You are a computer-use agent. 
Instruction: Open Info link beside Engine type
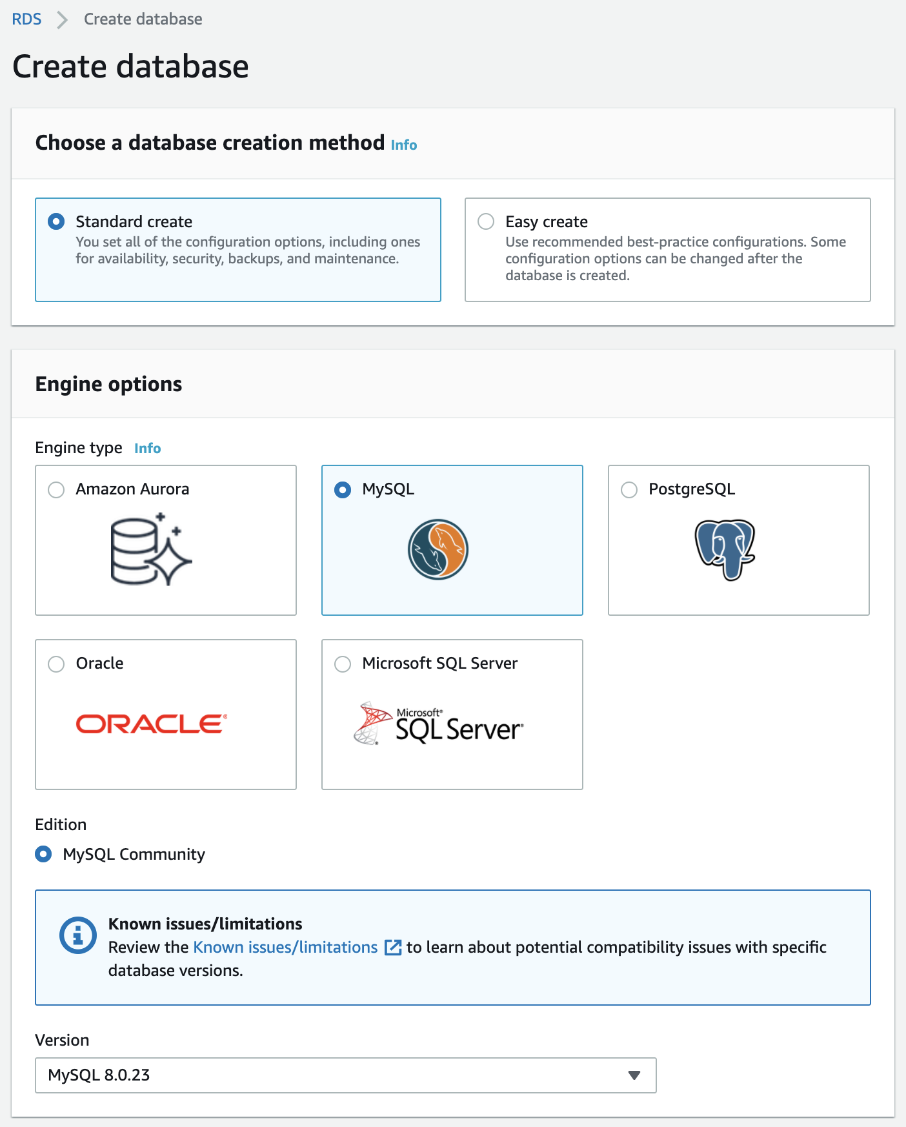[148, 449]
